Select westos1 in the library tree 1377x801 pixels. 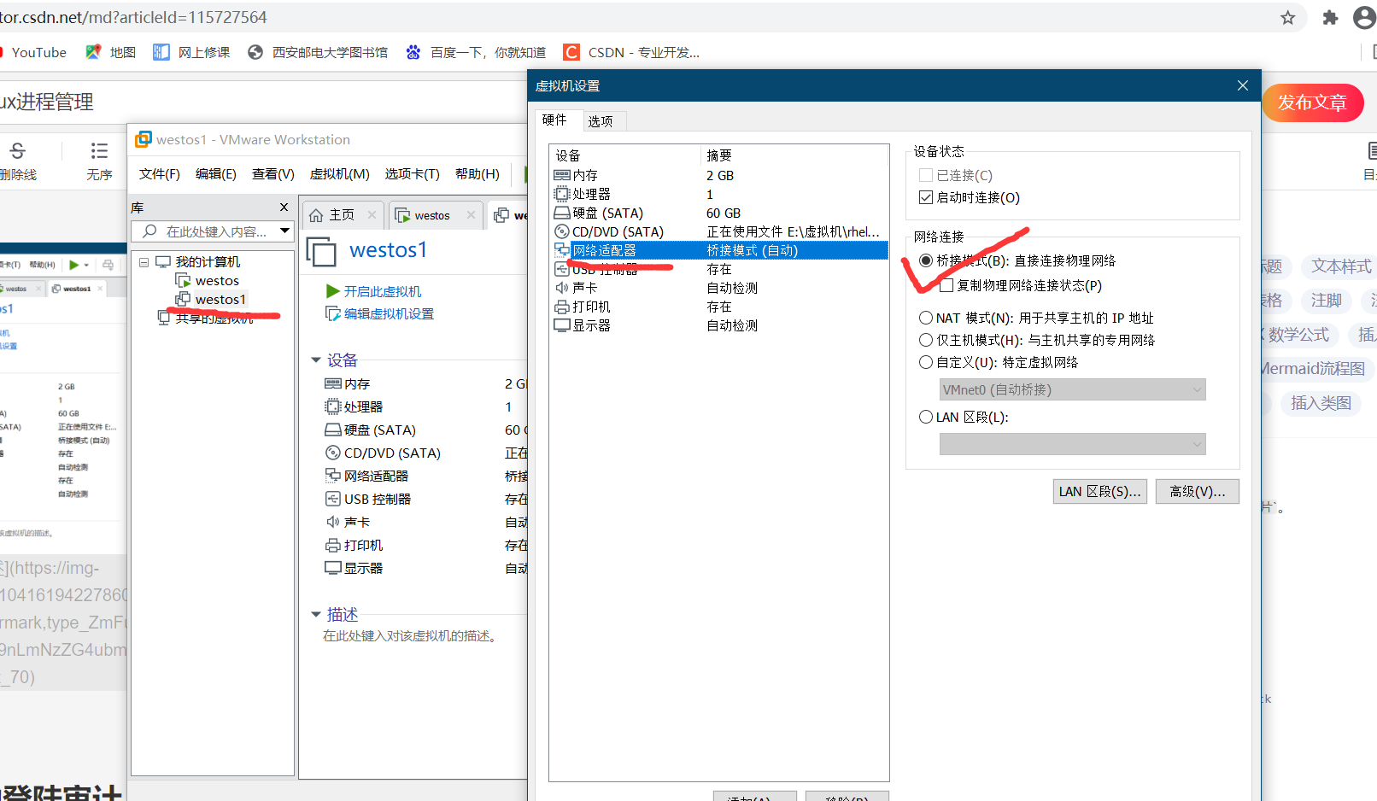click(x=221, y=299)
